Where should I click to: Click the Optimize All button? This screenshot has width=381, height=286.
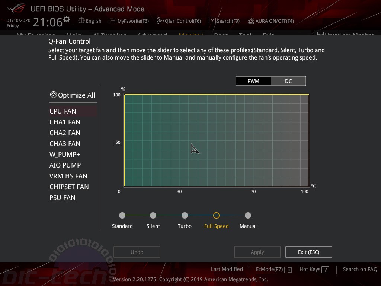pos(73,95)
